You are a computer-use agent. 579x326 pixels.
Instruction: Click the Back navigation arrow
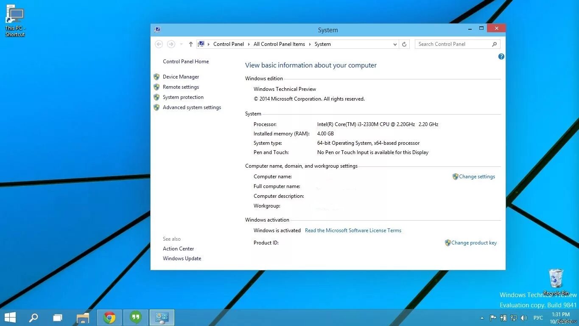tap(159, 44)
